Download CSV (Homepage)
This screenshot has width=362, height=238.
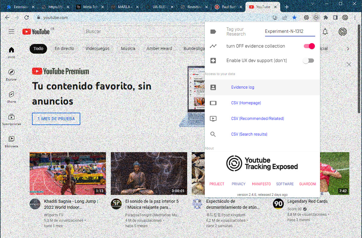(x=246, y=103)
